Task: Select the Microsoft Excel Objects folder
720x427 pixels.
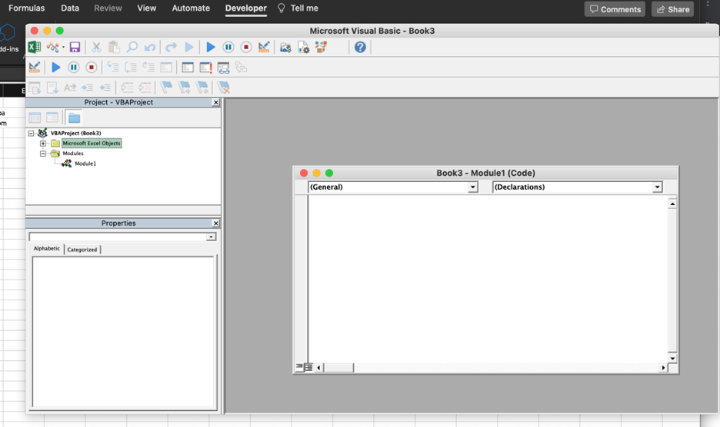Action: 92,143
